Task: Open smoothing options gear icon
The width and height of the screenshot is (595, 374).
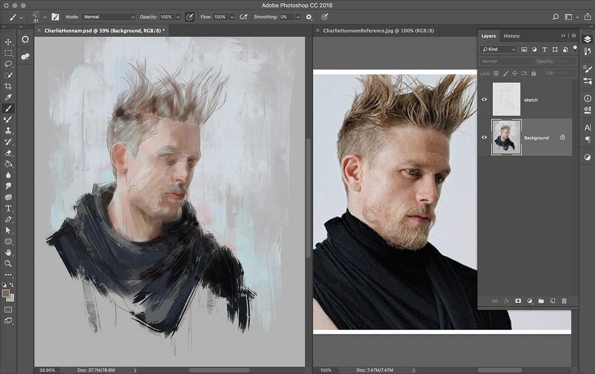Action: (309, 17)
